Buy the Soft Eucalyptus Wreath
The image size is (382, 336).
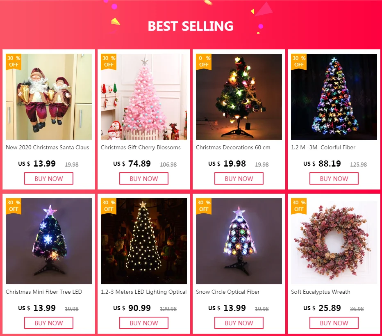click(334, 323)
